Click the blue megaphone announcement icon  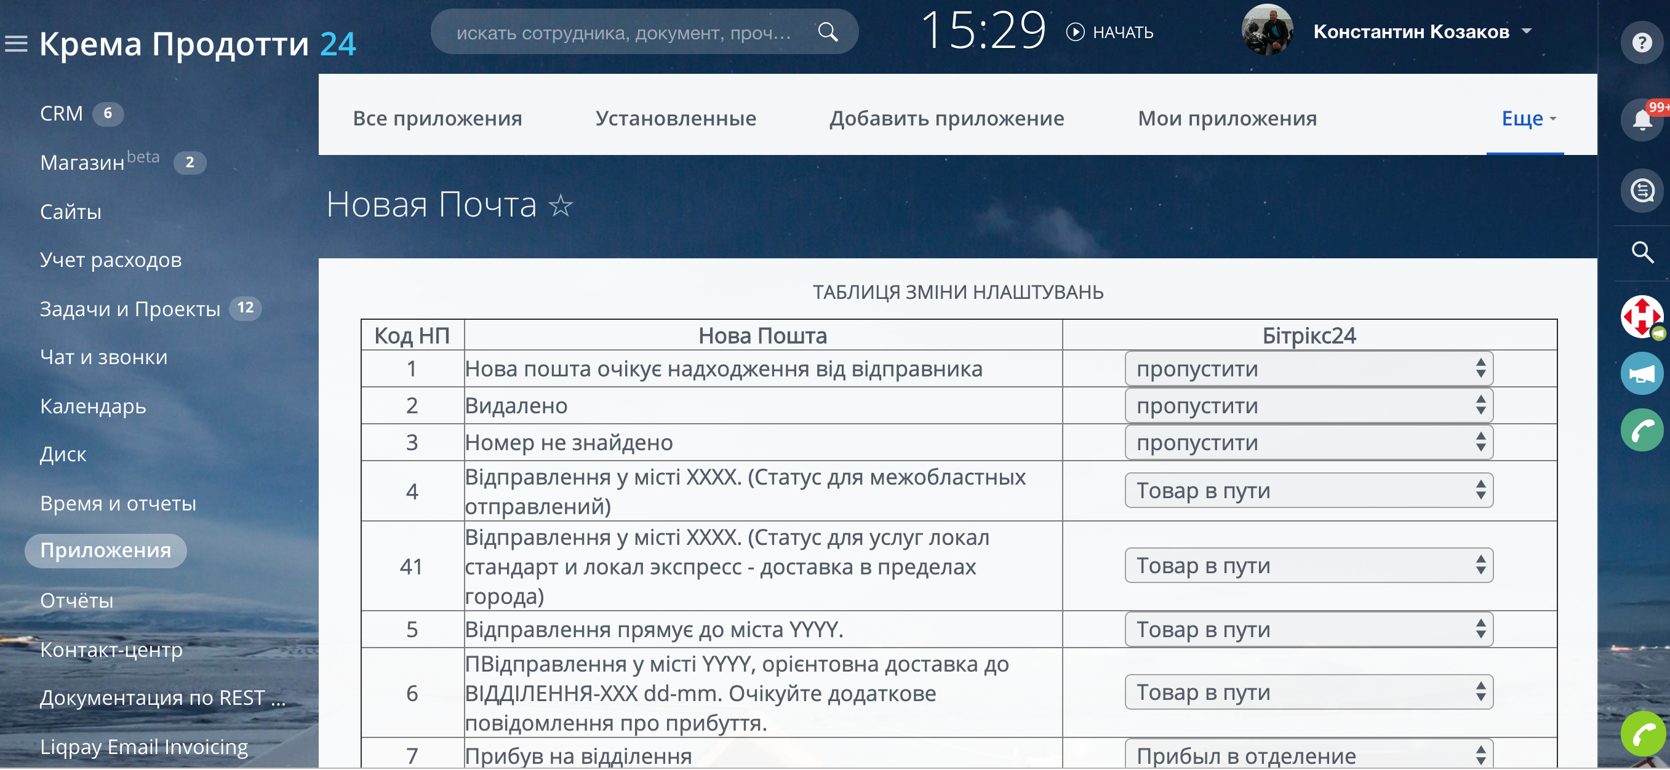tap(1642, 373)
